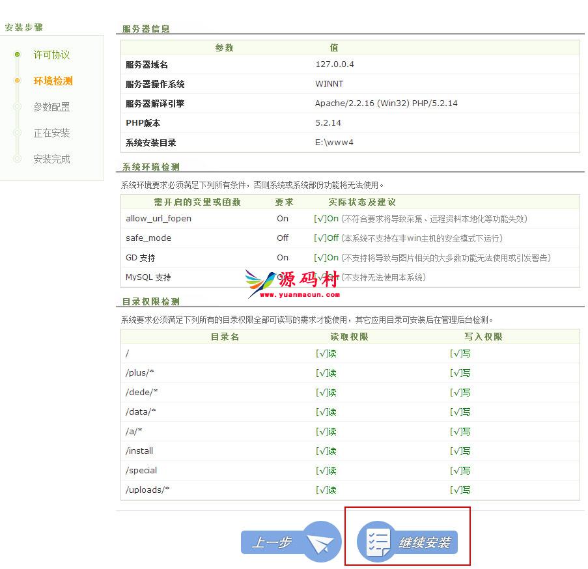
Task: Click the hollow bullet beside 参数配置
Action: coord(16,107)
